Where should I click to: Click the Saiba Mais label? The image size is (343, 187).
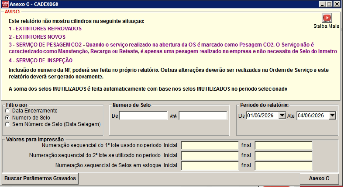pyautogui.click(x=327, y=26)
